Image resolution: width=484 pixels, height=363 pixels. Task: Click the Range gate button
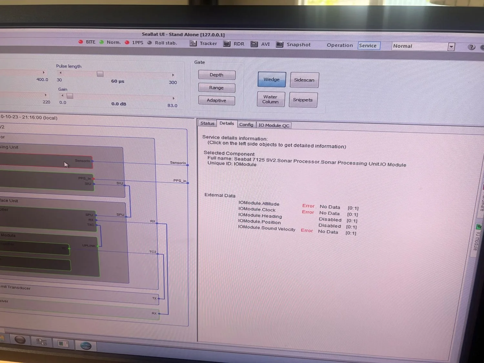(x=217, y=88)
